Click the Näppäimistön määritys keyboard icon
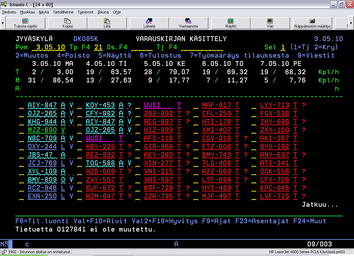This screenshot has width=354, height=256. click(x=312, y=21)
